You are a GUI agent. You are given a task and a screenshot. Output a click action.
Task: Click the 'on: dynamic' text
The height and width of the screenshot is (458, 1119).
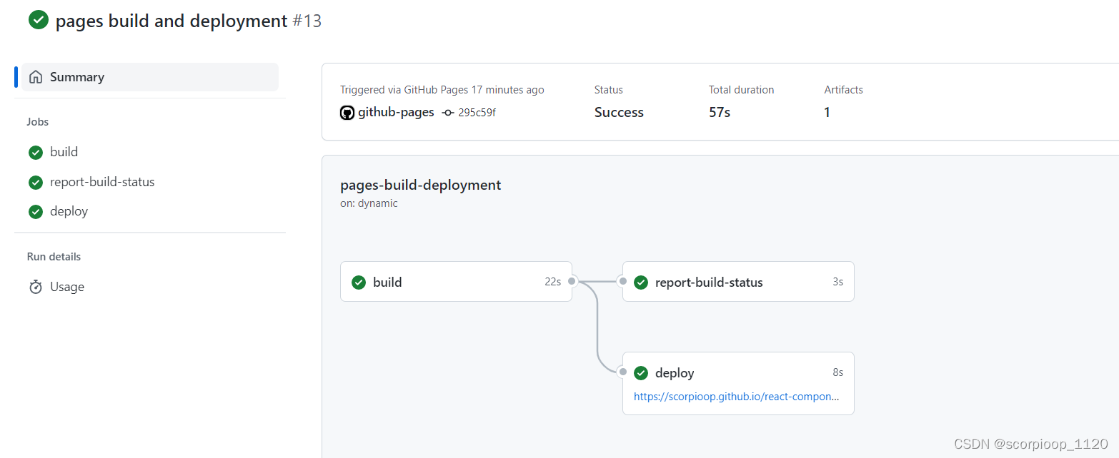(369, 203)
